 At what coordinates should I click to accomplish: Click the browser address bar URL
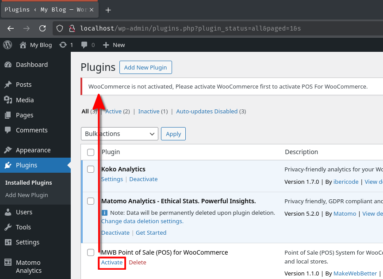pos(190,29)
